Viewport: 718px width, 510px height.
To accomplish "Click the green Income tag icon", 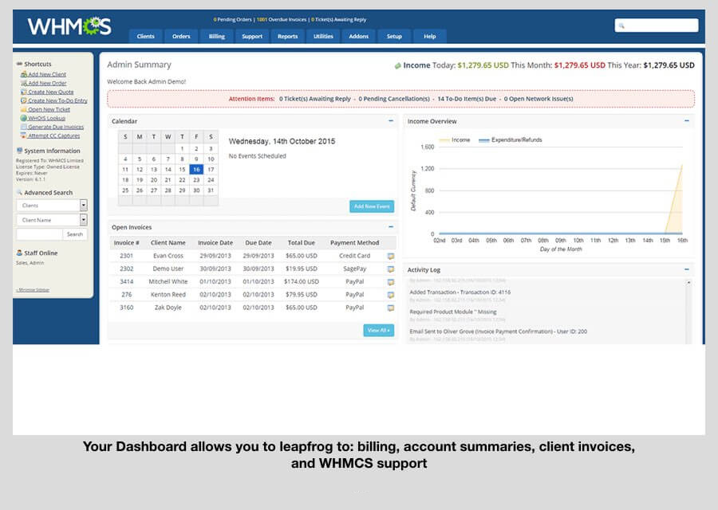I will click(x=397, y=66).
